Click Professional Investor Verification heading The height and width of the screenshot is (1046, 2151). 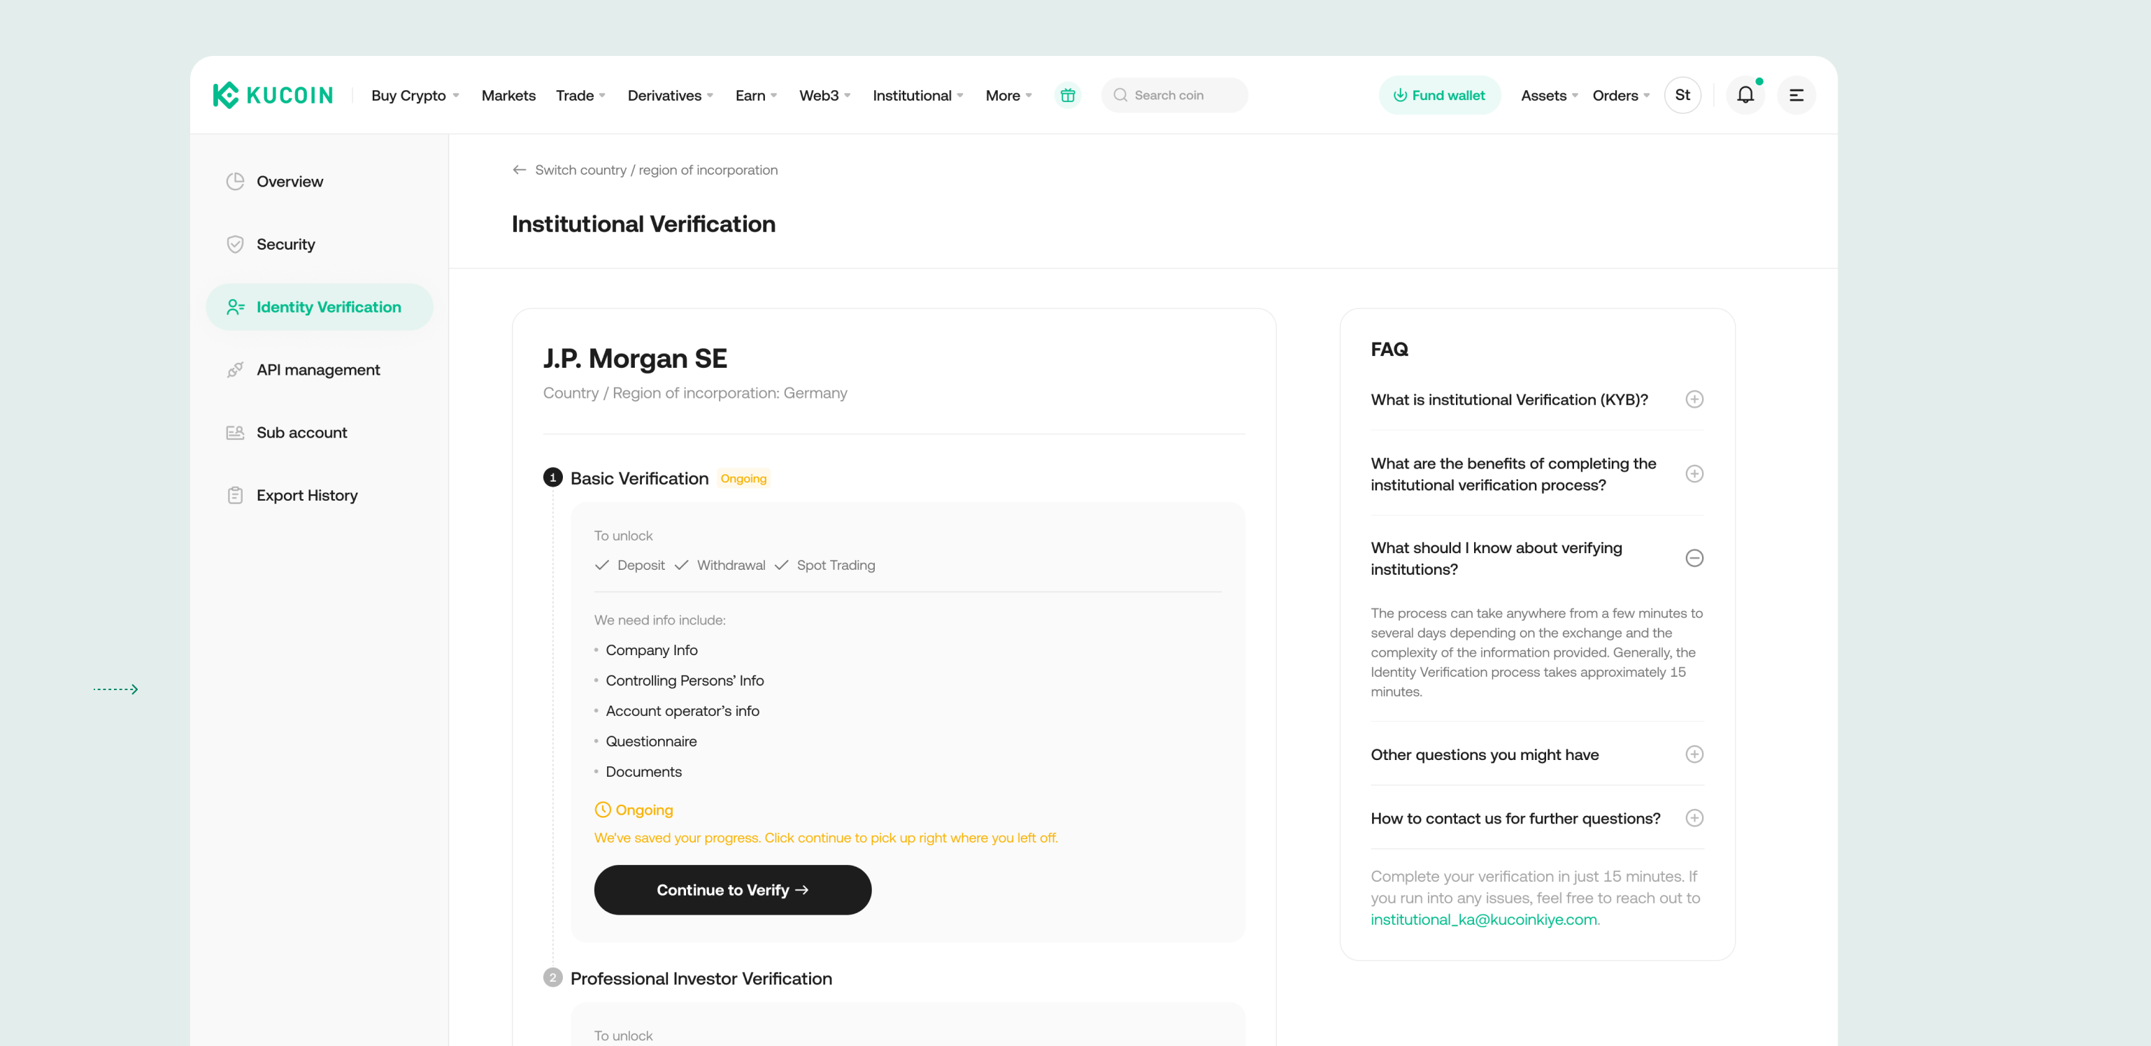pyautogui.click(x=701, y=978)
